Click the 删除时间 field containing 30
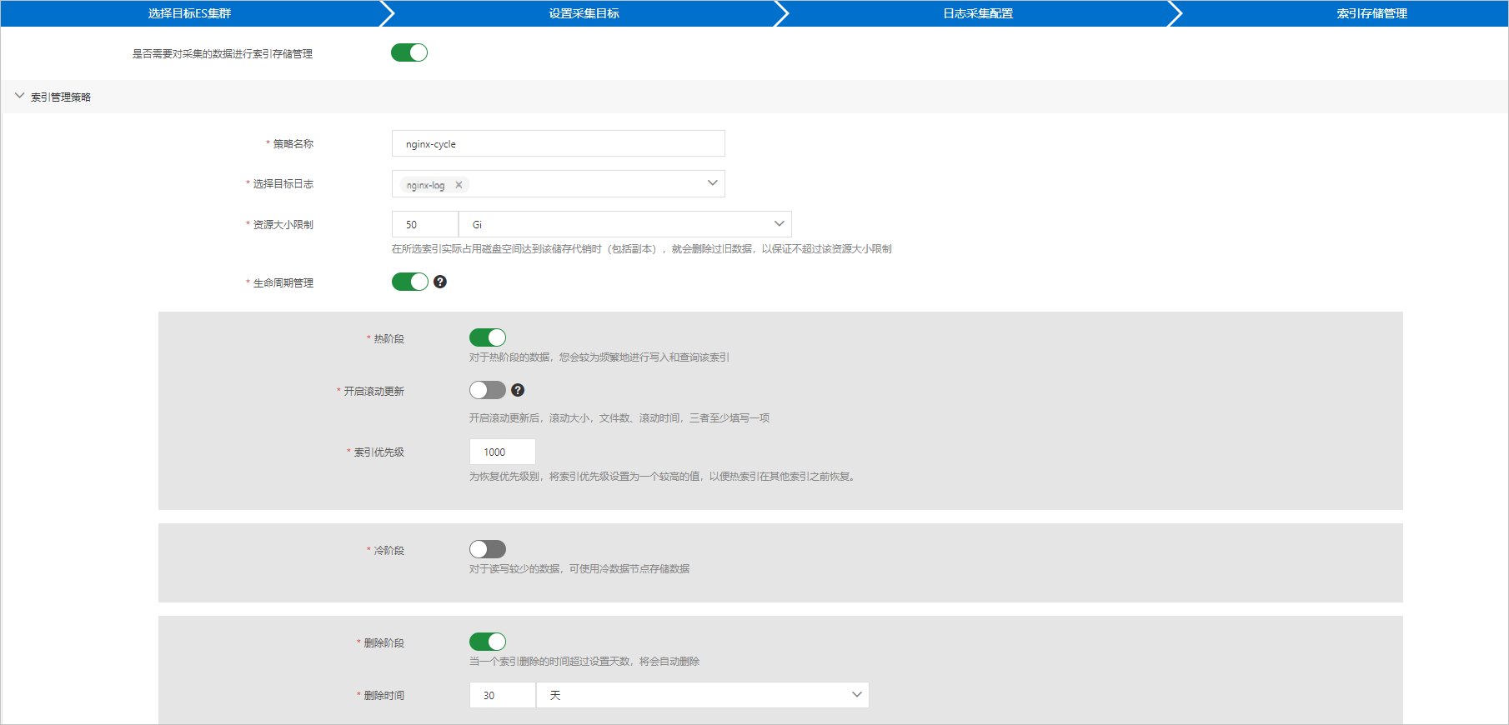This screenshot has height=725, width=1509. 503,695
